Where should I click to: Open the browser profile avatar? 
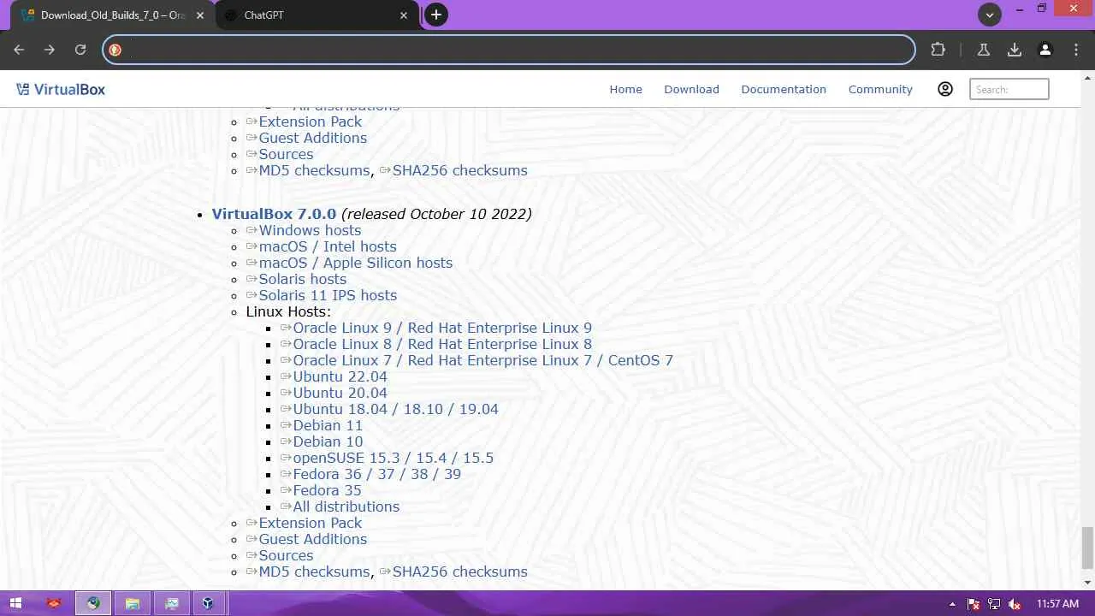coord(1045,50)
